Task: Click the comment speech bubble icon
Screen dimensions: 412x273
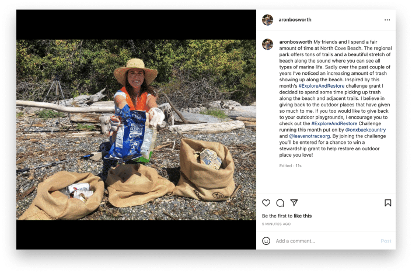Action: [x=280, y=203]
